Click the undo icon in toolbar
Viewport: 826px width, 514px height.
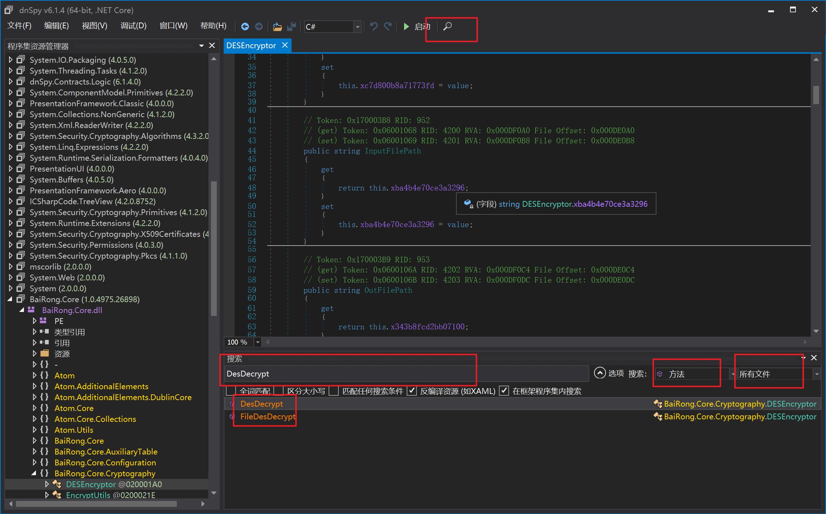coord(374,26)
